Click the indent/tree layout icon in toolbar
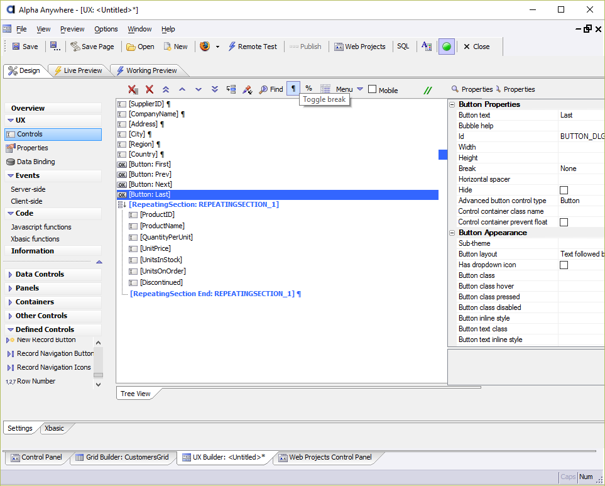 coord(231,89)
